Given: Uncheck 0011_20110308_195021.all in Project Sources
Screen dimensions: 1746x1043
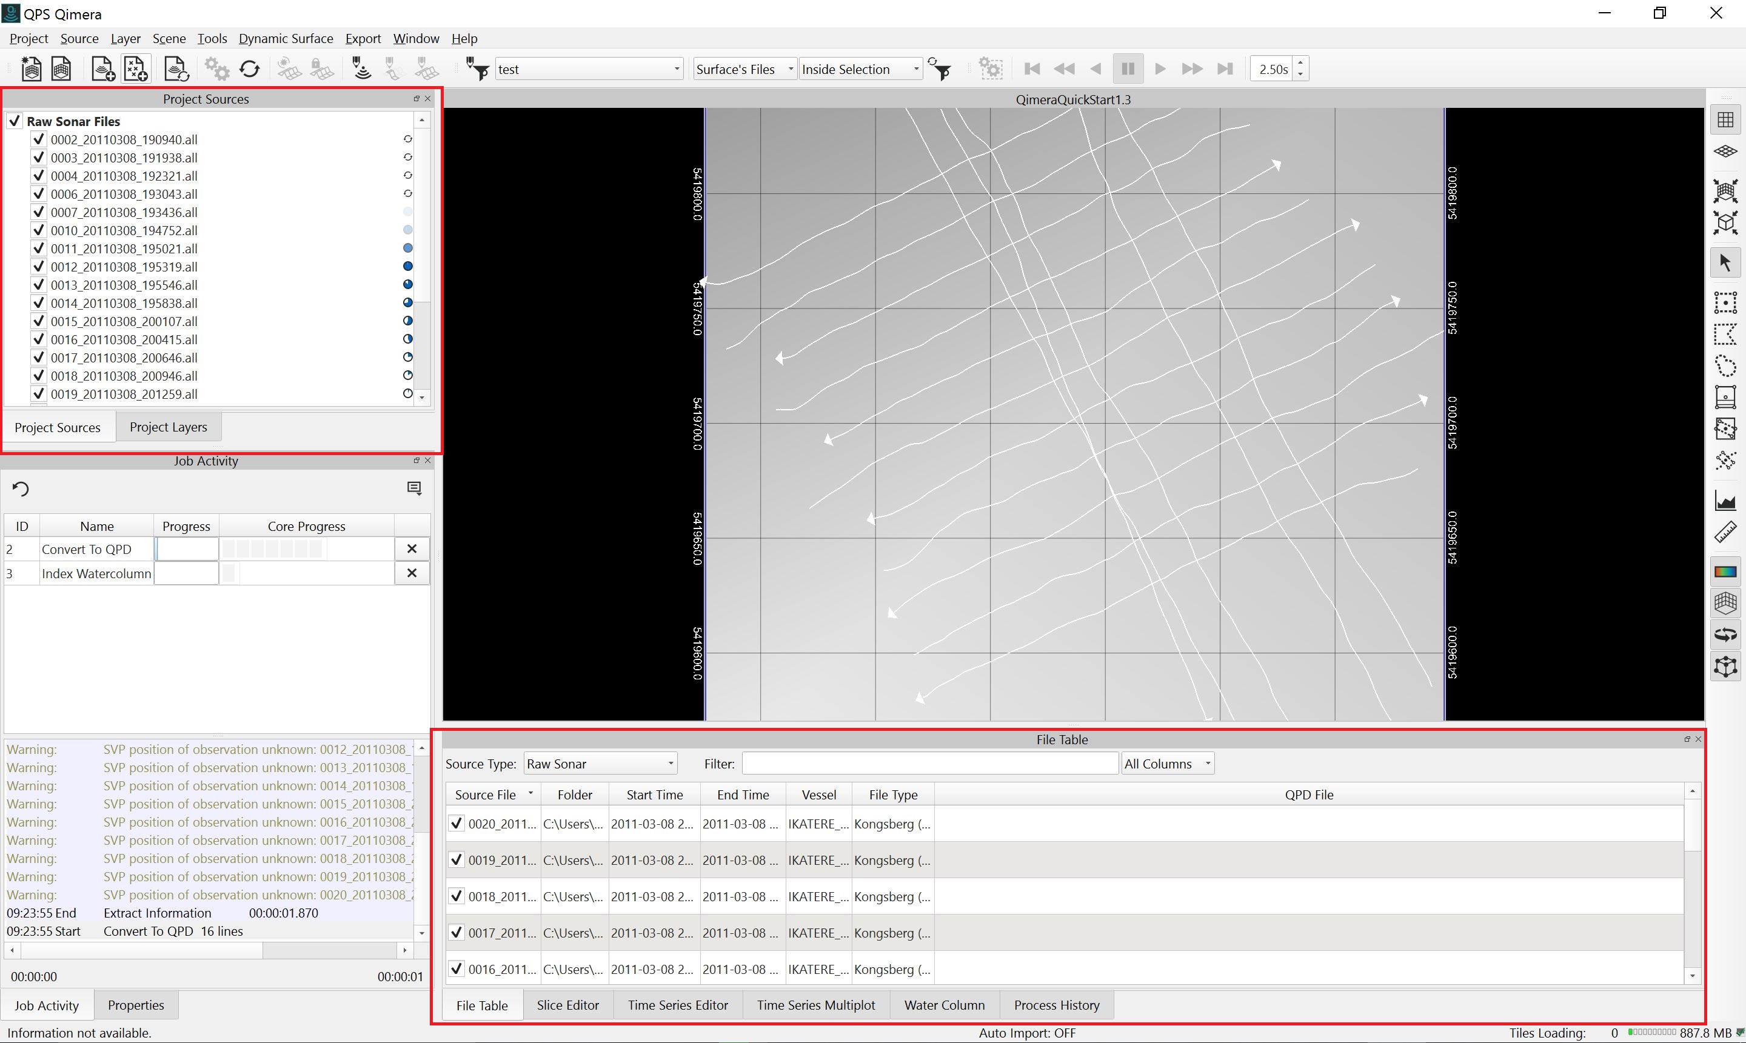Looking at the screenshot, I should (x=39, y=248).
